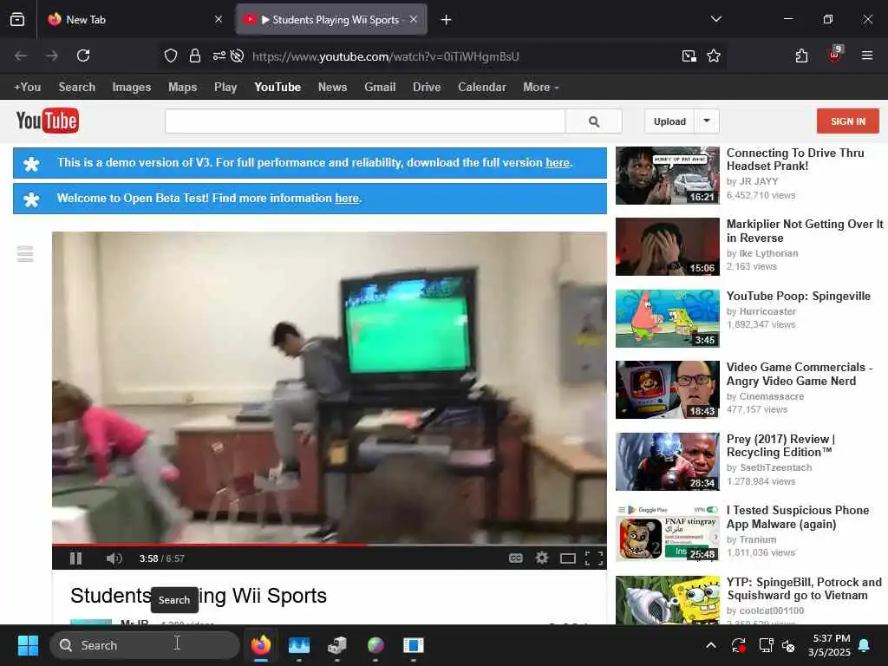Expand the list all tabs chevron
Screen dimensions: 888x666
pyautogui.click(x=715, y=19)
